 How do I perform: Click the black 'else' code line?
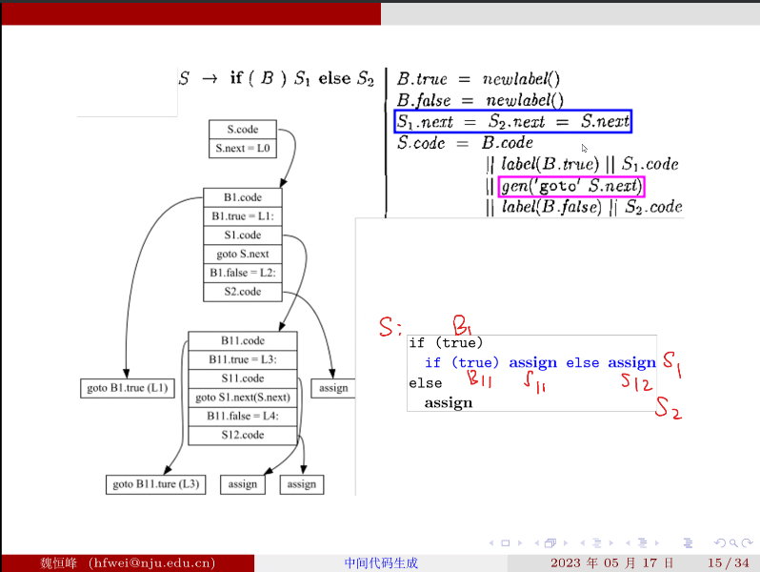click(x=425, y=383)
